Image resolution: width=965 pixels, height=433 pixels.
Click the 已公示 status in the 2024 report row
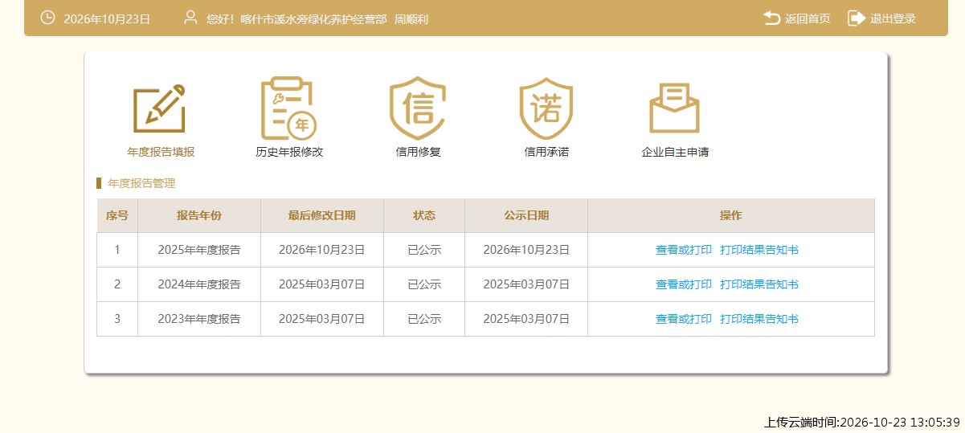click(x=424, y=284)
